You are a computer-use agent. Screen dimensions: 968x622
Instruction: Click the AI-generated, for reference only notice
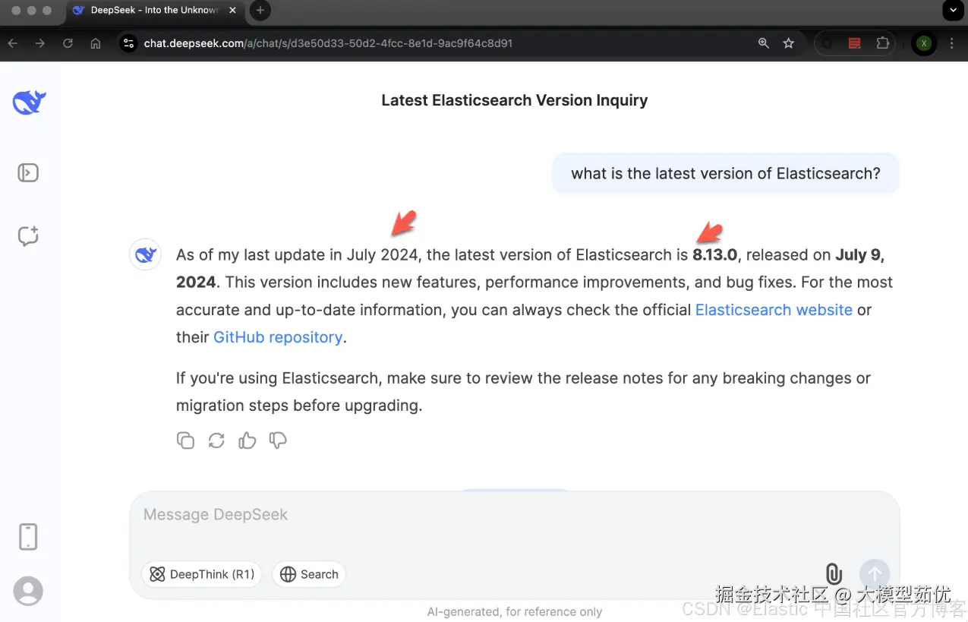coord(514,611)
